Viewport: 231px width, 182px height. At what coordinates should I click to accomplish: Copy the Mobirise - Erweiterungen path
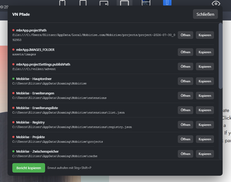[205, 96]
